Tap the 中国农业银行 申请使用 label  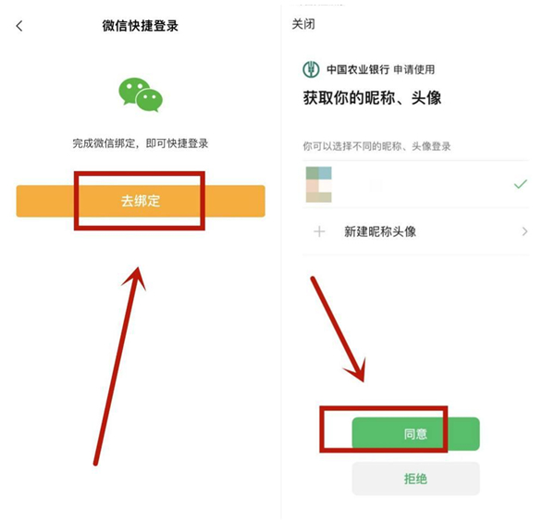tap(380, 69)
